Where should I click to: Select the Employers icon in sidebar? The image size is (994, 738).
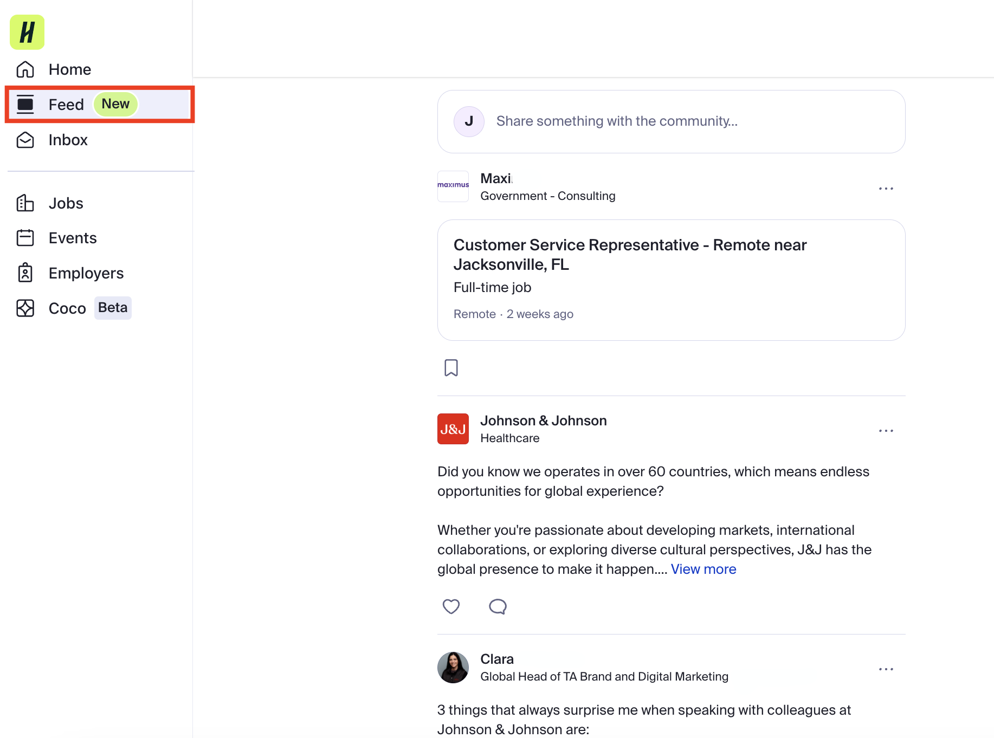tap(25, 273)
